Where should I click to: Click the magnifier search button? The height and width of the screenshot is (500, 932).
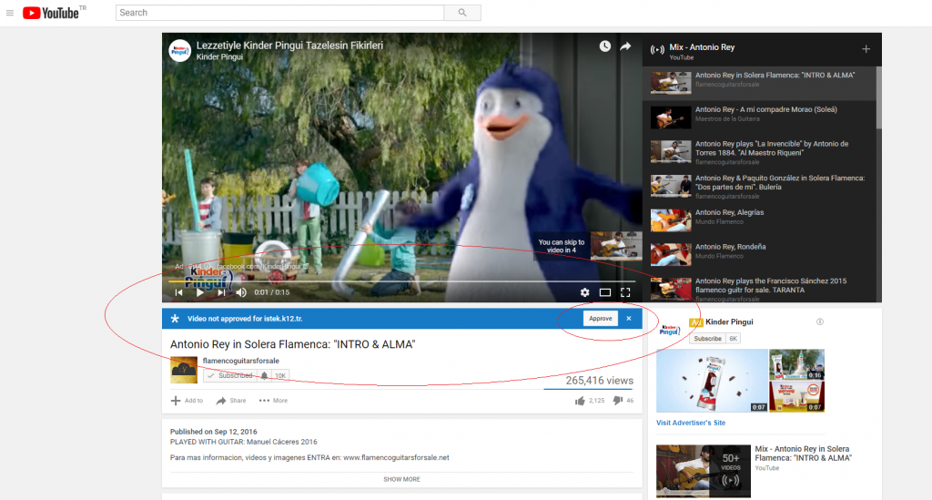point(462,13)
